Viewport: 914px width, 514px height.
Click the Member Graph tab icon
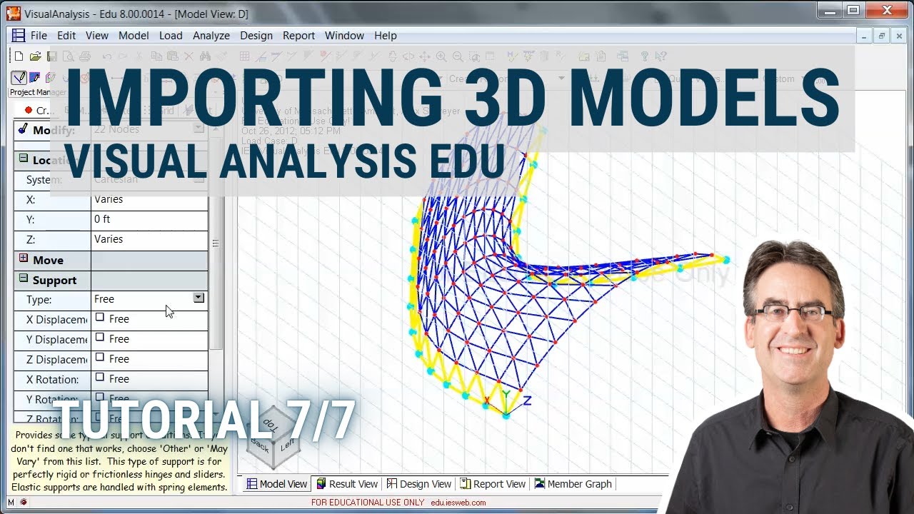pyautogui.click(x=540, y=484)
